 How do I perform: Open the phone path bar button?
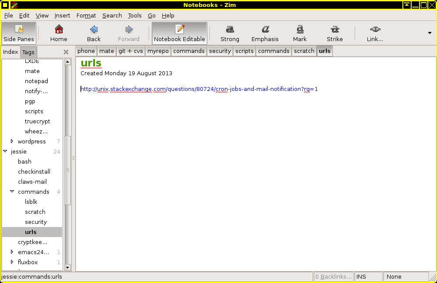(86, 51)
